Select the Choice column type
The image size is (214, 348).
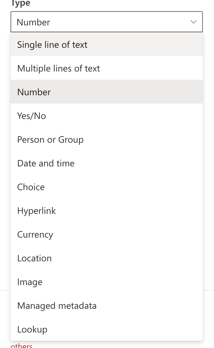31,187
